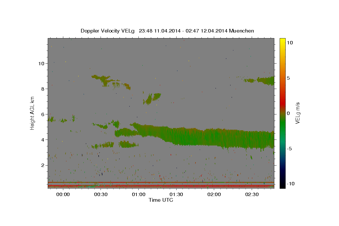The image size is (339, 226).
Task: Click colorbar tick label 10
Action: click(x=290, y=43)
